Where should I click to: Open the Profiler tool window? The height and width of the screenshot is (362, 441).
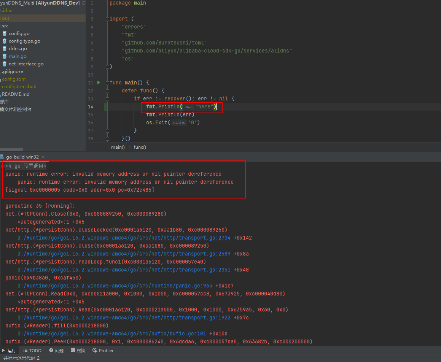[103, 351]
